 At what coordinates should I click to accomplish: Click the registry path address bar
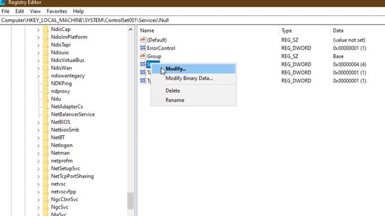(192, 20)
